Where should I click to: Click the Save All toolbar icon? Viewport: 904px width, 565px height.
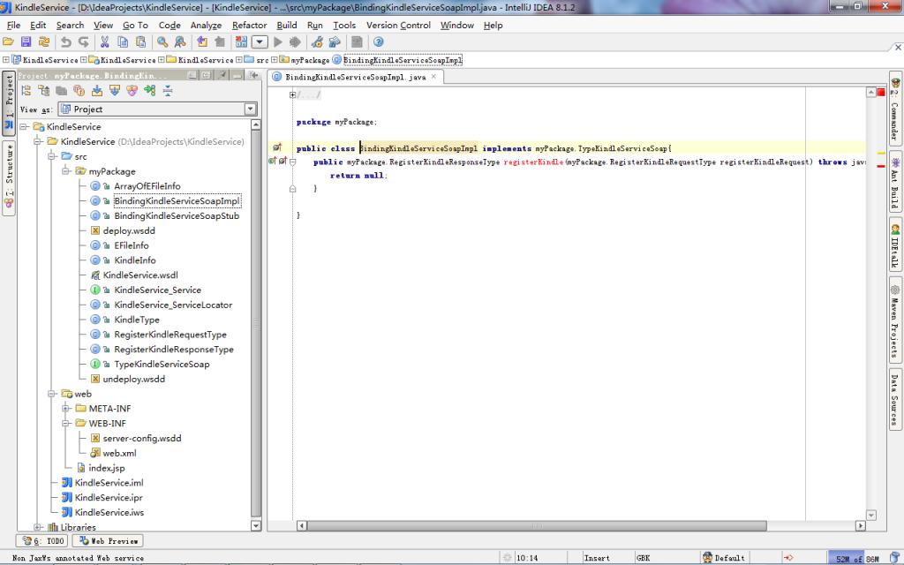pyautogui.click(x=26, y=42)
